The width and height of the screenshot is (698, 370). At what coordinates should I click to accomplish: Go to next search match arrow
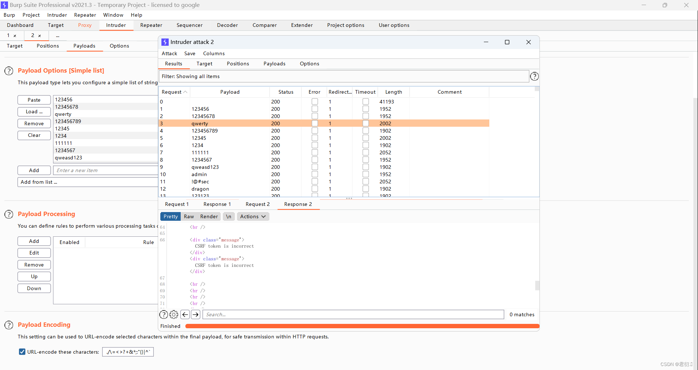pyautogui.click(x=196, y=314)
